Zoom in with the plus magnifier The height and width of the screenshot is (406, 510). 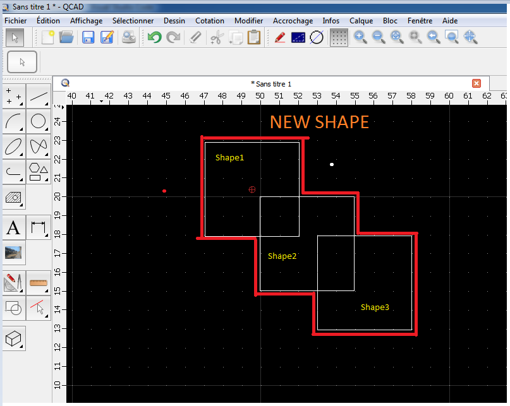[360, 37]
